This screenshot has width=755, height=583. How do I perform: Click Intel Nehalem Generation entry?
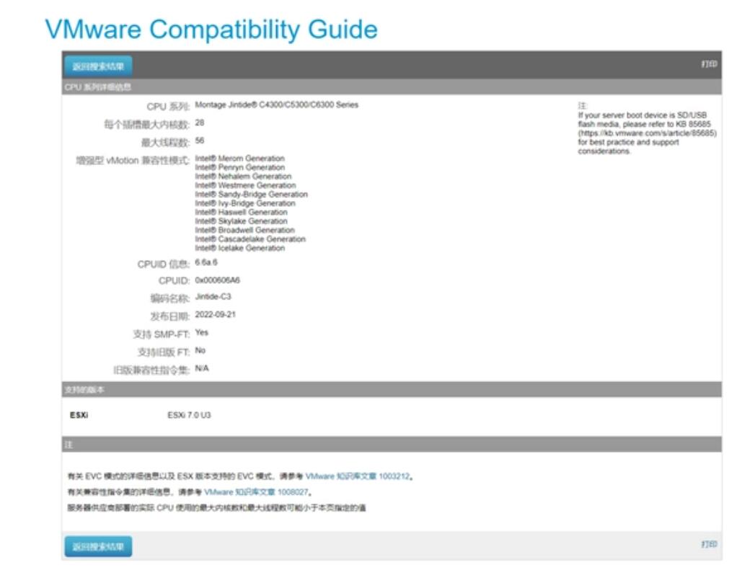click(243, 177)
